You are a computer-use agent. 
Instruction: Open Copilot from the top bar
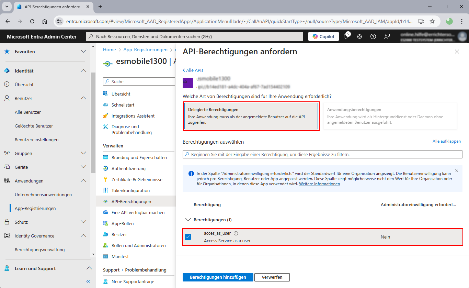click(x=323, y=36)
